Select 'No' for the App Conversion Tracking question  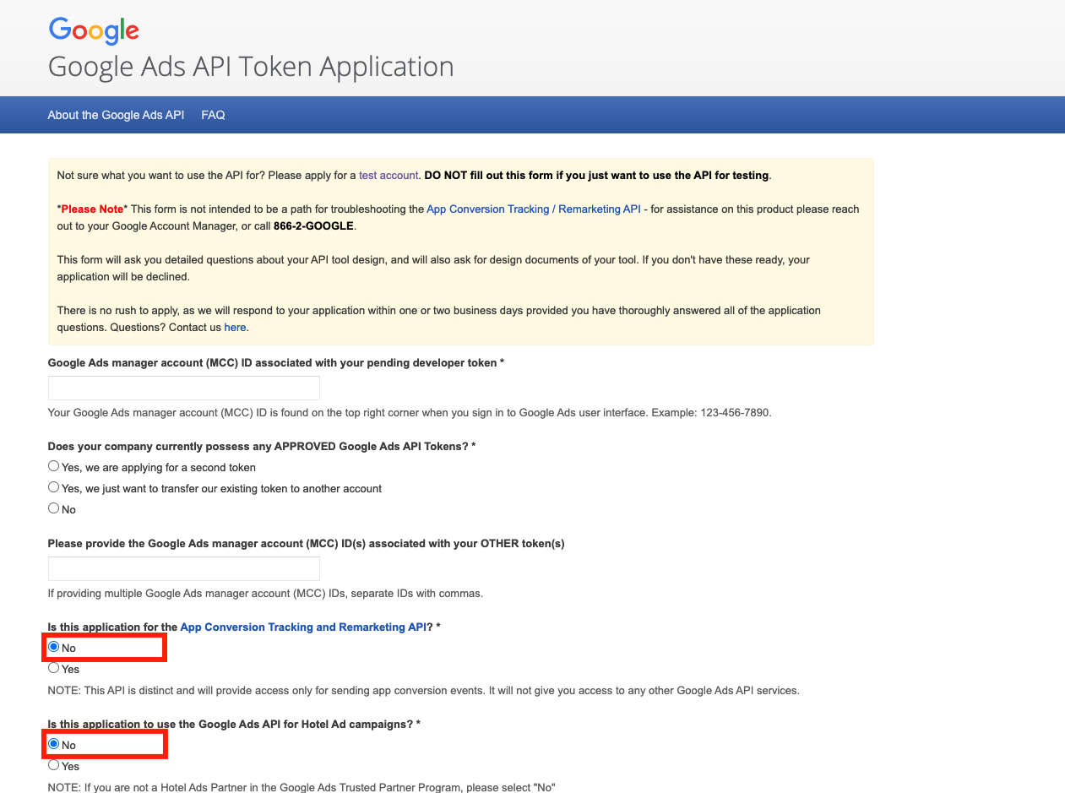pyautogui.click(x=53, y=646)
